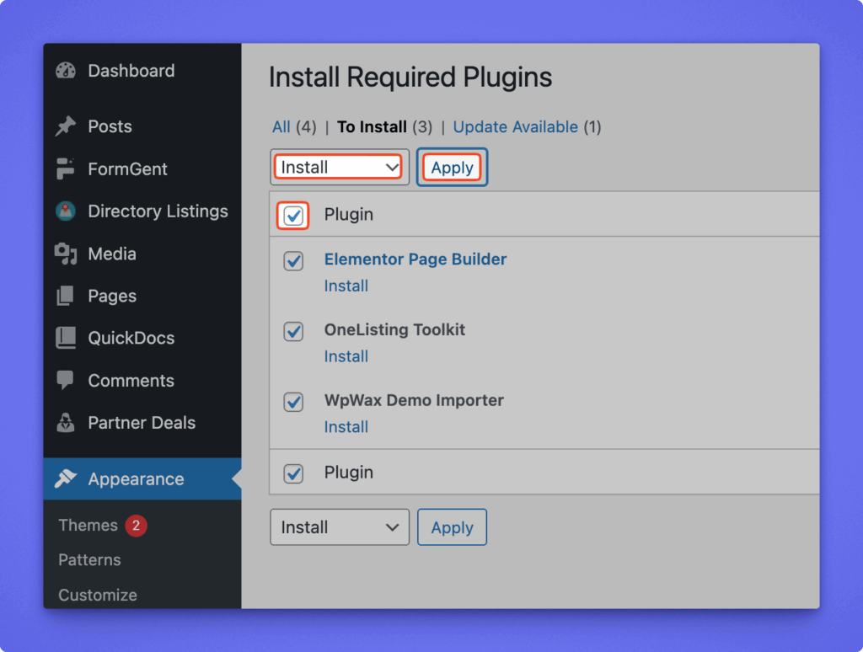
Task: Open Themes submenu under Appearance
Action: click(88, 526)
